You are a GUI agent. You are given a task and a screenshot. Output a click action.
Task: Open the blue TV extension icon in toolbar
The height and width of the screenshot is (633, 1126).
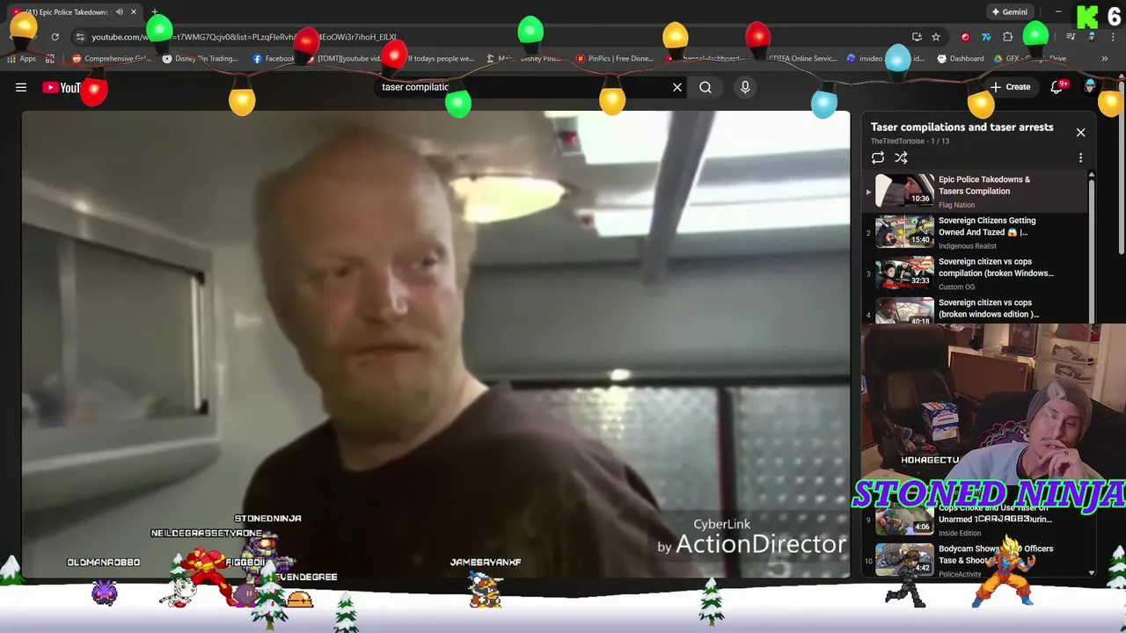tap(986, 37)
